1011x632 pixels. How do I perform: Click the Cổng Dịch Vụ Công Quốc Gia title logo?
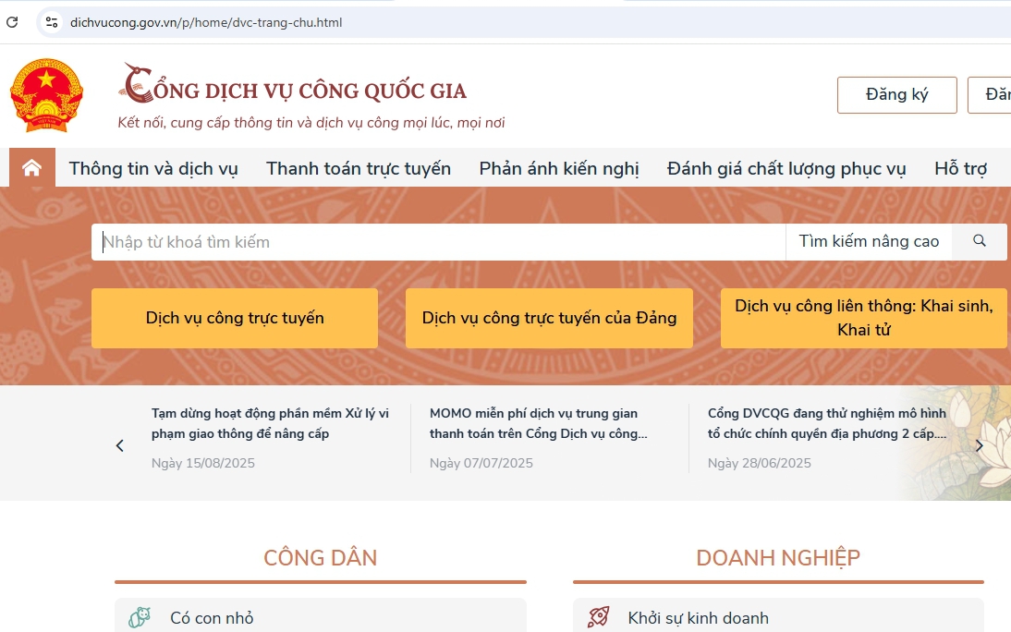(x=296, y=89)
